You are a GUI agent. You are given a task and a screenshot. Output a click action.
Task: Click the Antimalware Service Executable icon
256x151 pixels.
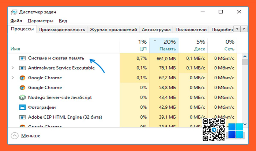click(22, 68)
